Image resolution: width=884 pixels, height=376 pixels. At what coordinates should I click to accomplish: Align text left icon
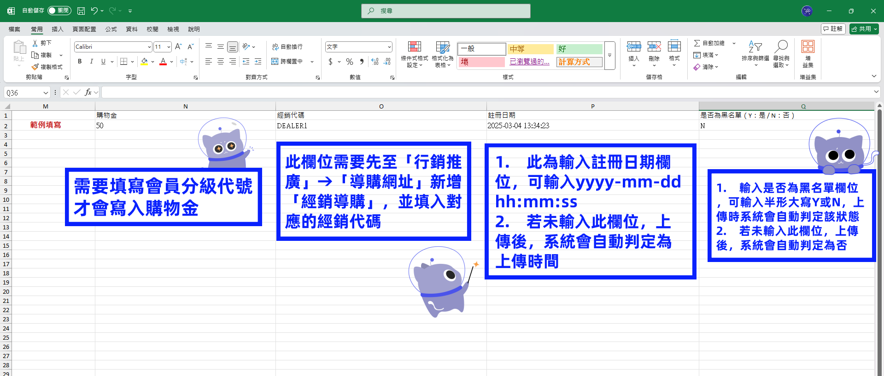tap(209, 61)
